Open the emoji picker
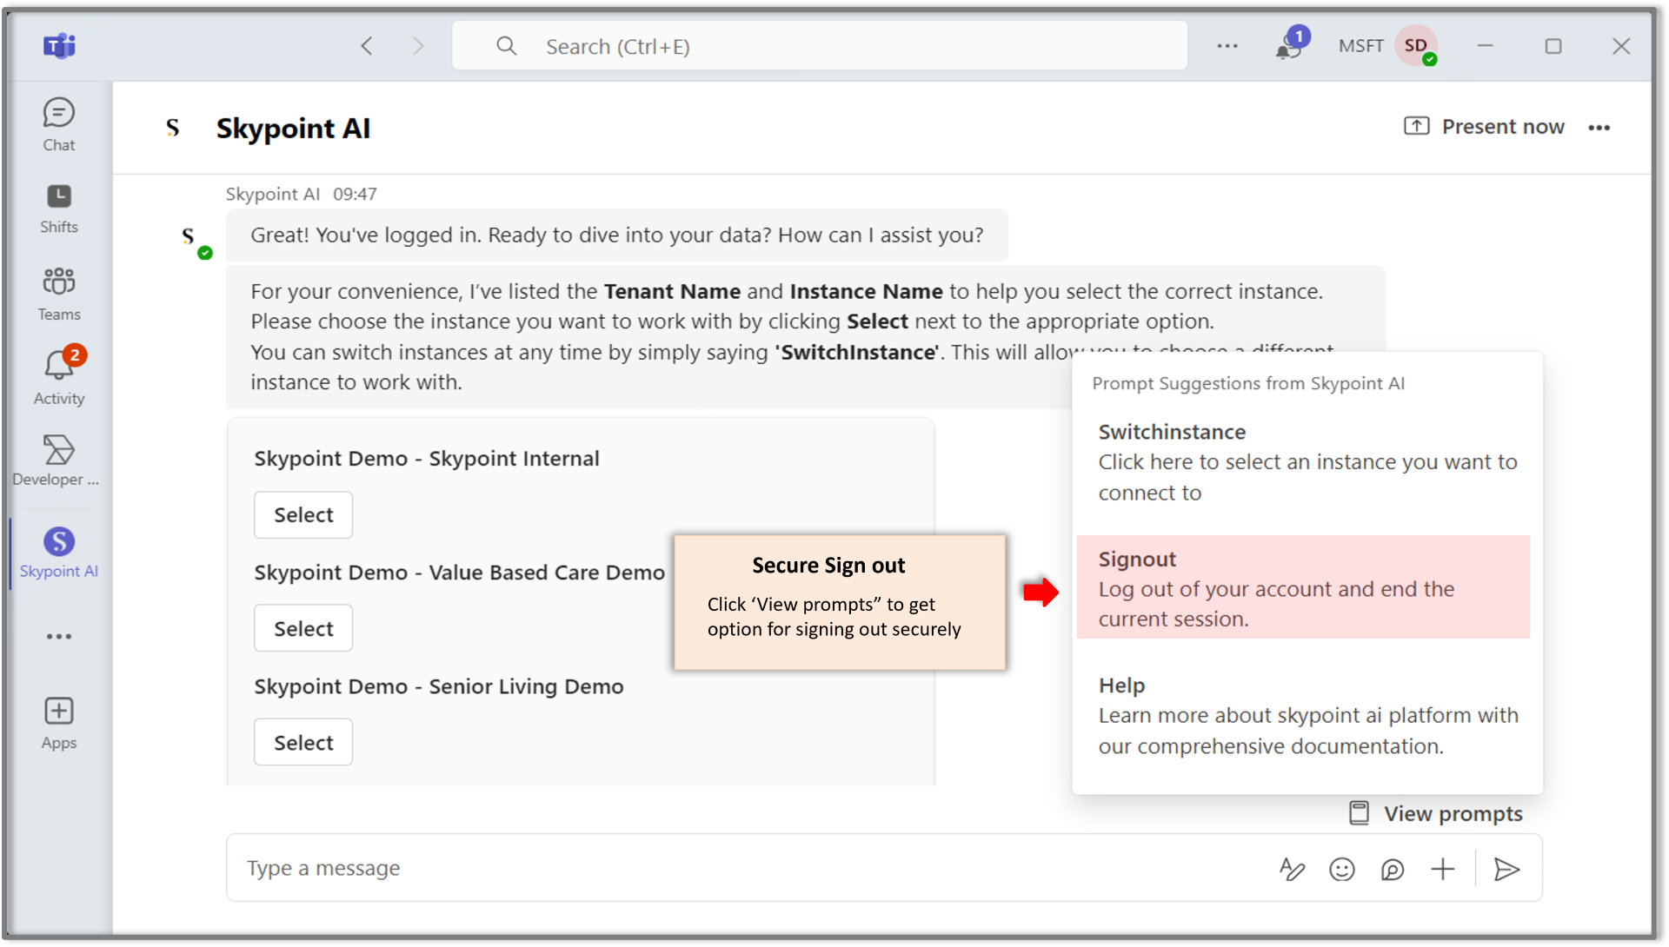 point(1342,869)
